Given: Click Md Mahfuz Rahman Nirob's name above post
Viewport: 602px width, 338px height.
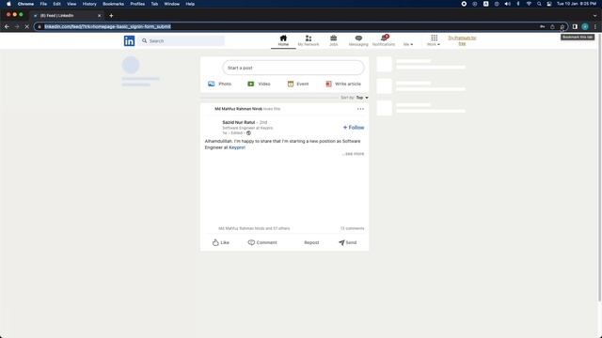Looking at the screenshot, I should 238,109.
